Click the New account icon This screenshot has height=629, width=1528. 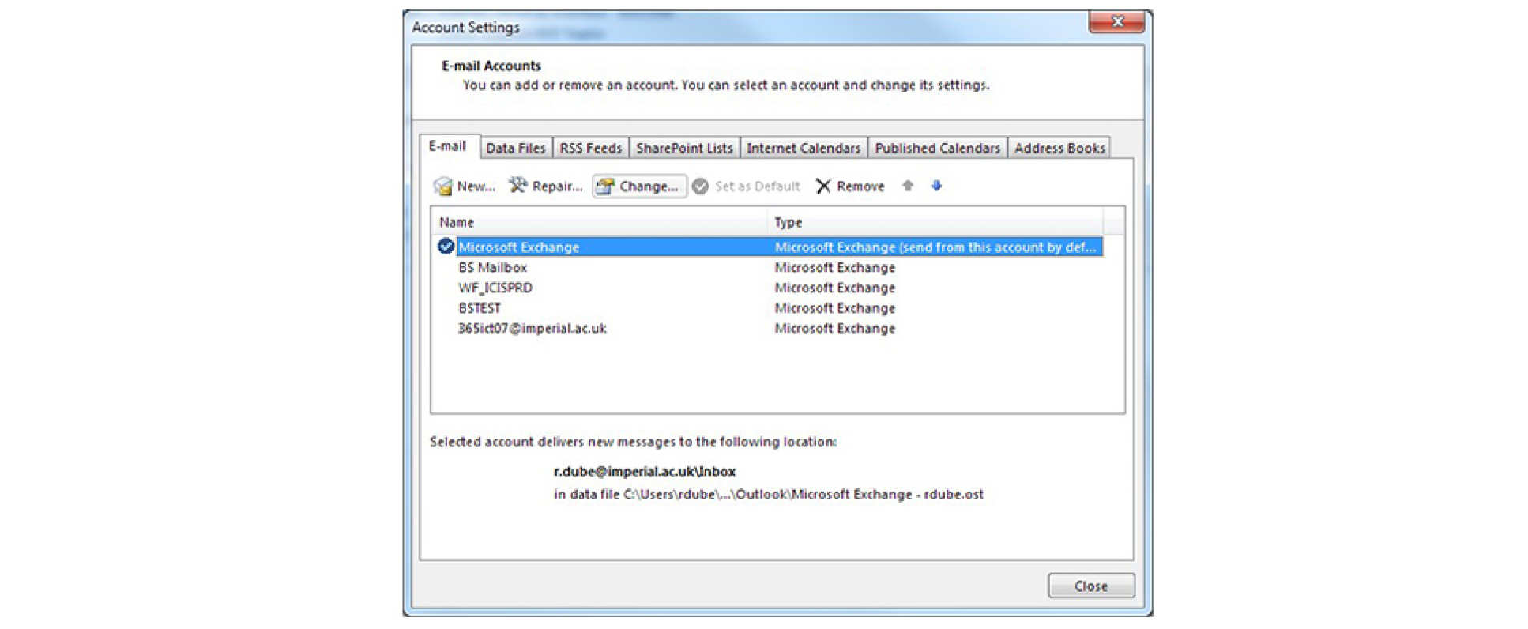443,186
